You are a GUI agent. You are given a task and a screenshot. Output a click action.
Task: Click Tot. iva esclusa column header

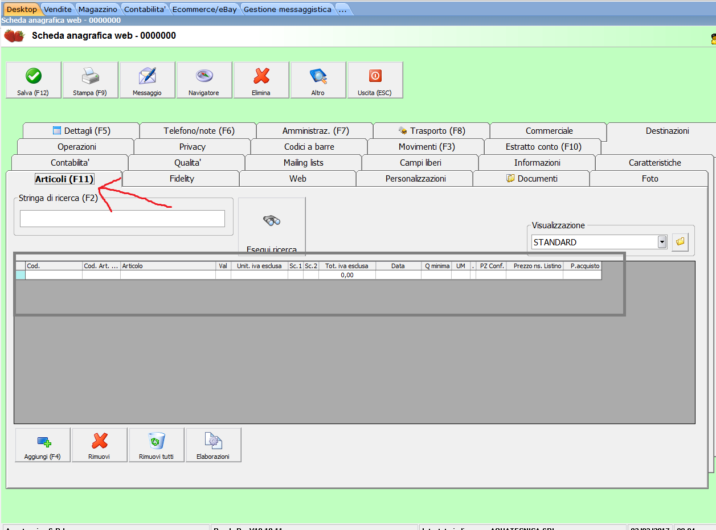347,266
